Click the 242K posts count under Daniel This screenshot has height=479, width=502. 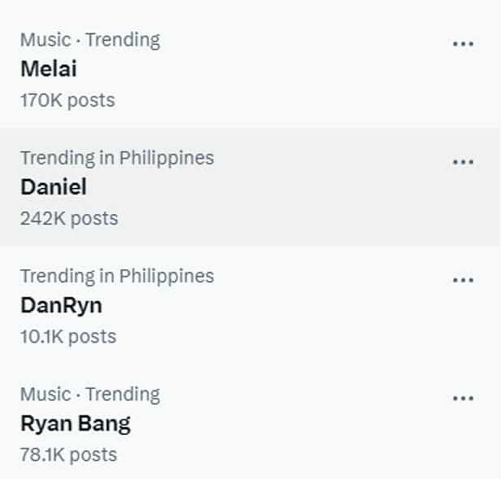click(69, 218)
